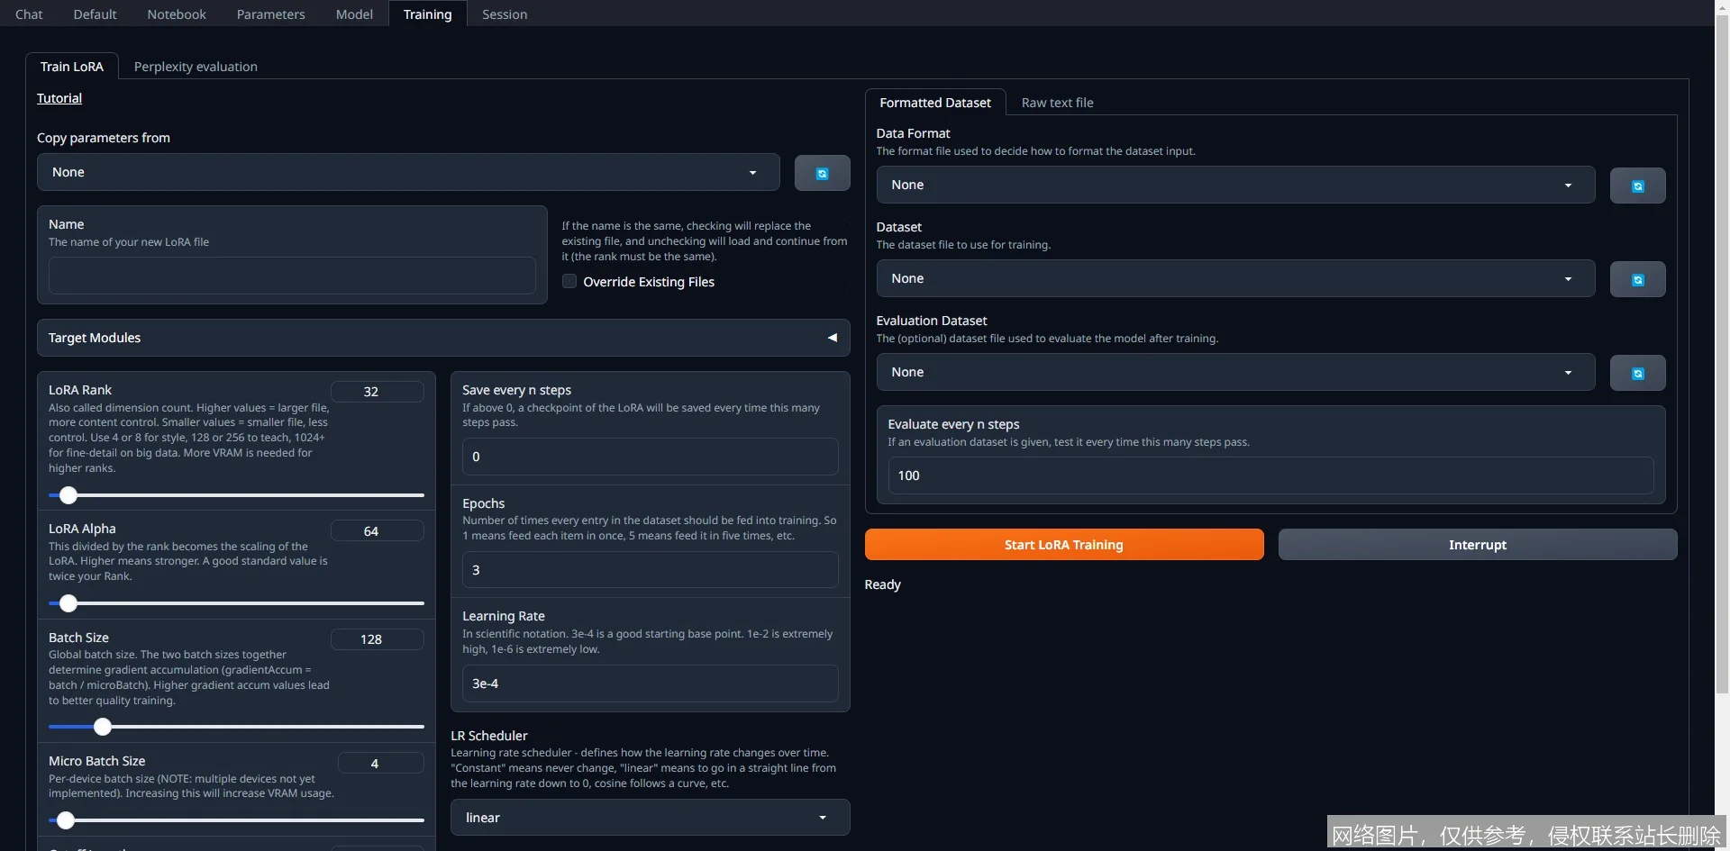Open the Parameters top tab

coord(270,14)
